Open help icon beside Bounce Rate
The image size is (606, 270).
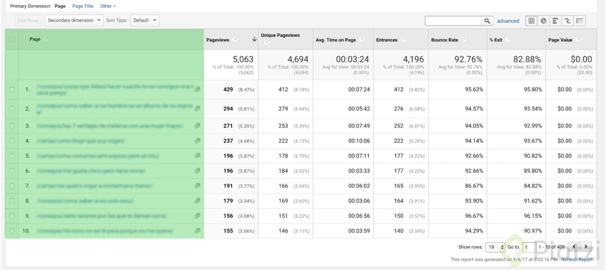[463, 40]
